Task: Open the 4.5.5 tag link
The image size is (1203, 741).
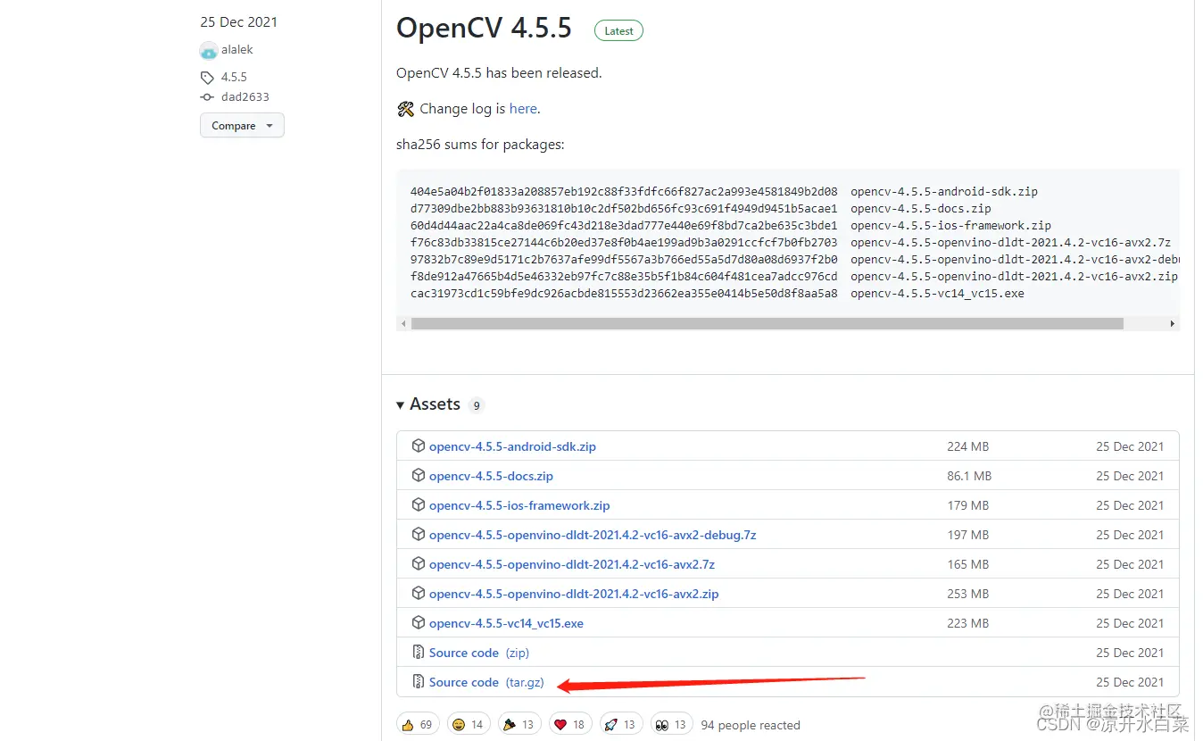Action: pyautogui.click(x=234, y=77)
